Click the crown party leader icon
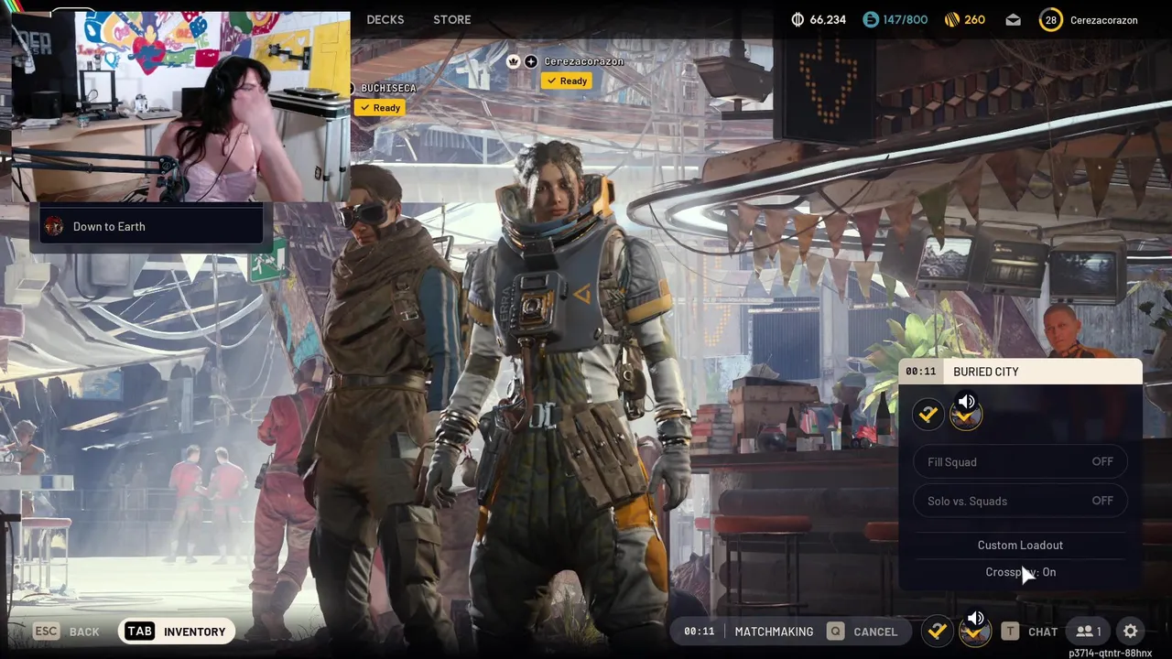This screenshot has width=1172, height=659. (x=514, y=61)
